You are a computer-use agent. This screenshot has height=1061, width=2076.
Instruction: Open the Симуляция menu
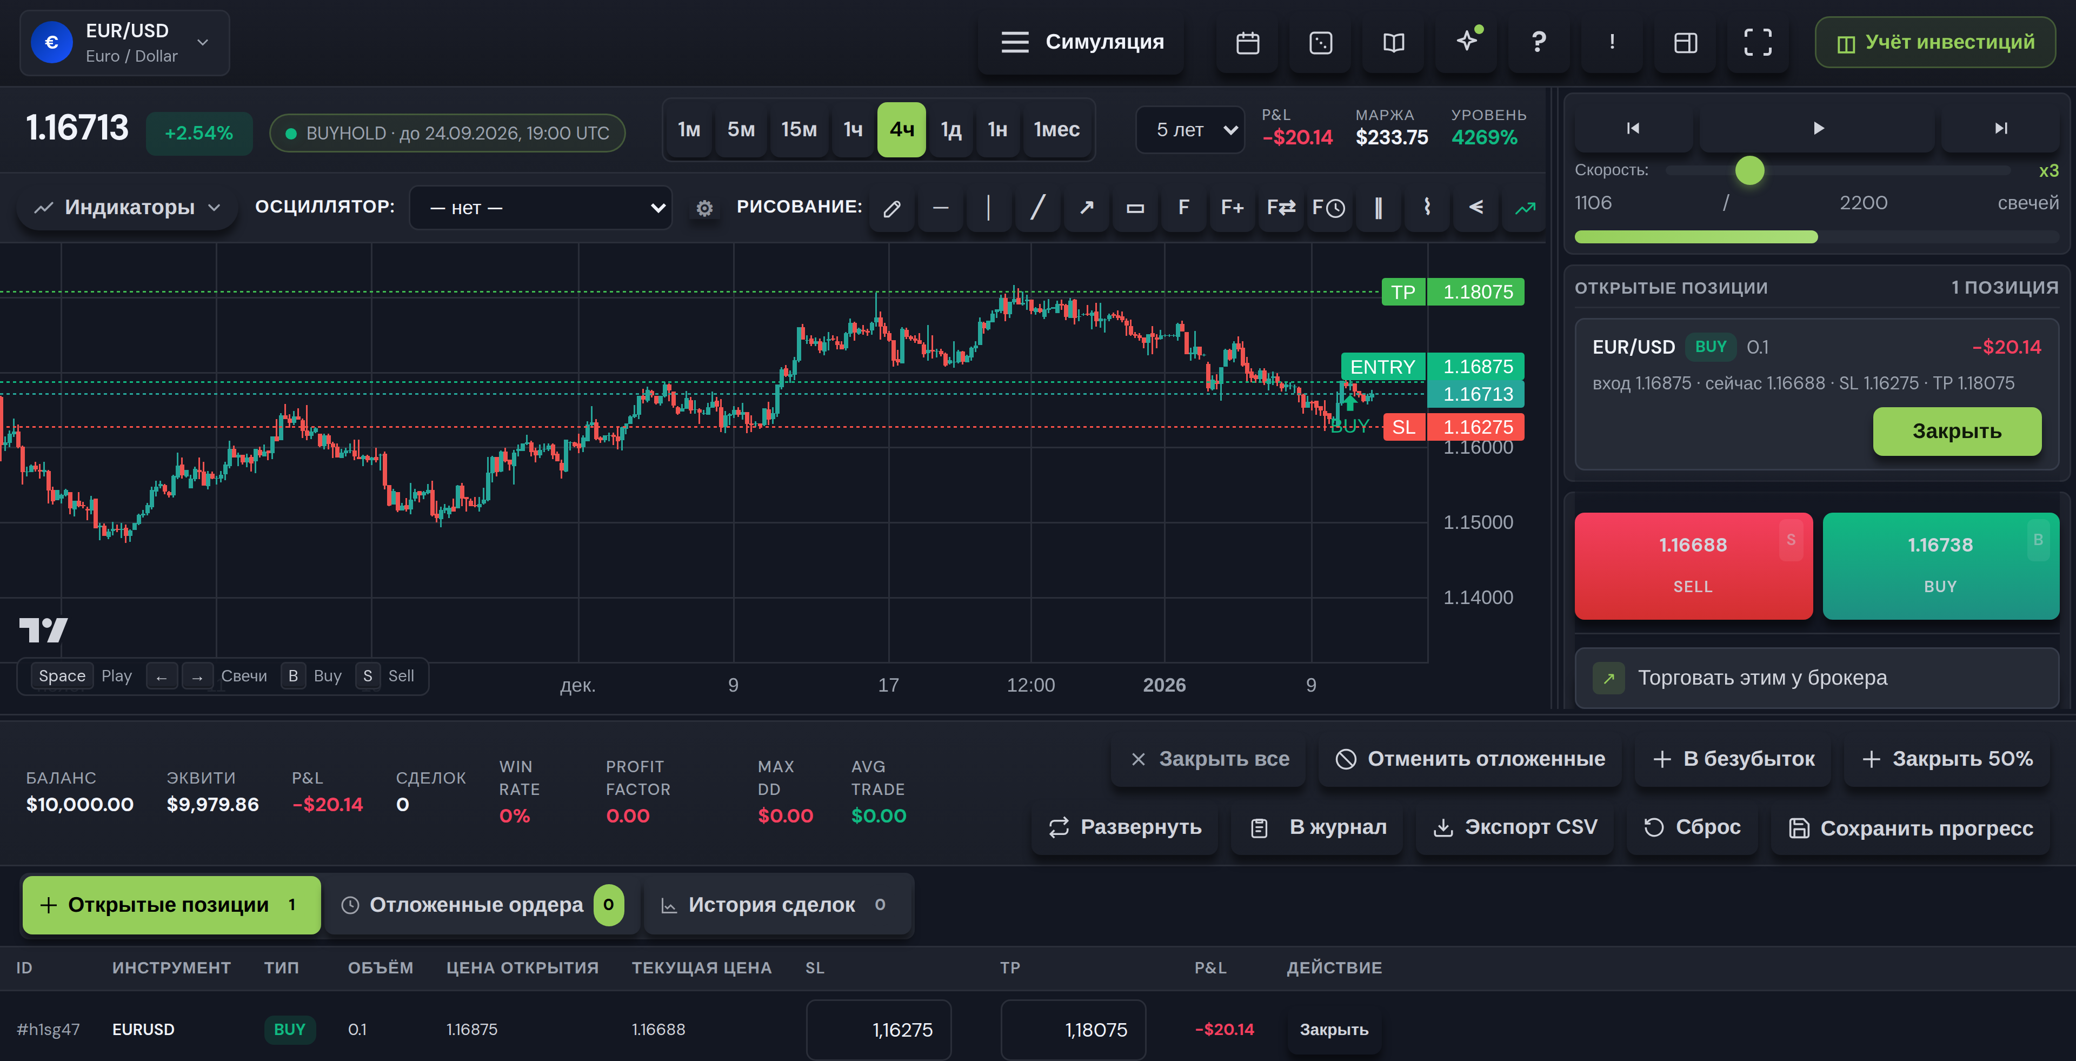[x=1081, y=42]
